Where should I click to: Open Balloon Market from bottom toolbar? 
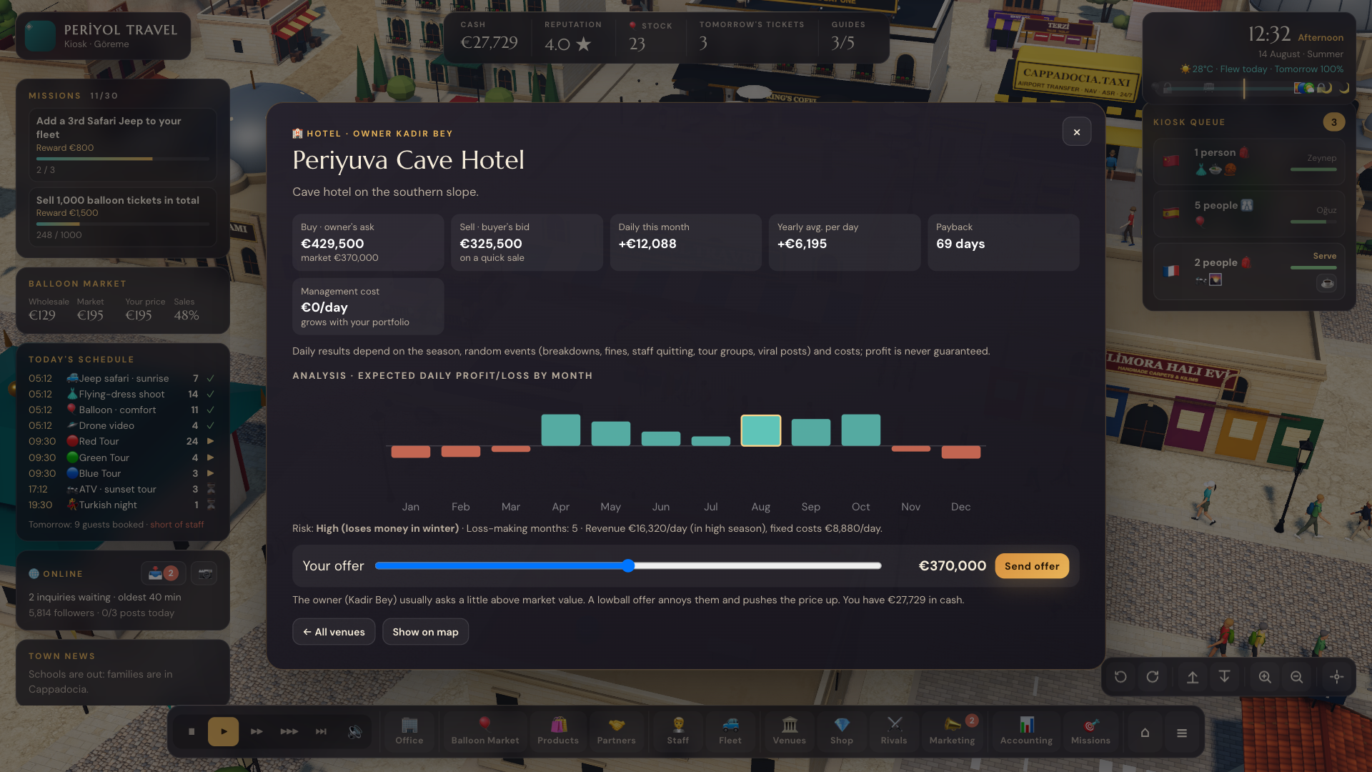point(485,731)
